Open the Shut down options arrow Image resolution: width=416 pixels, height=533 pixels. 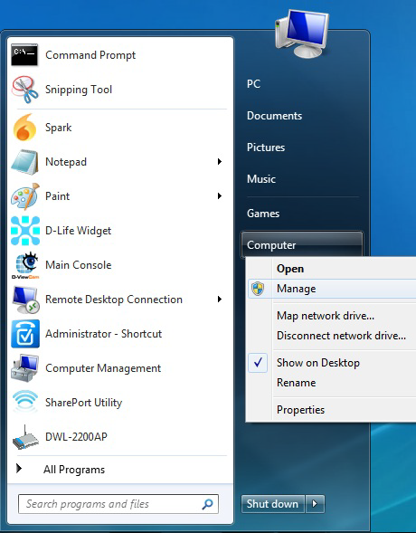point(315,503)
